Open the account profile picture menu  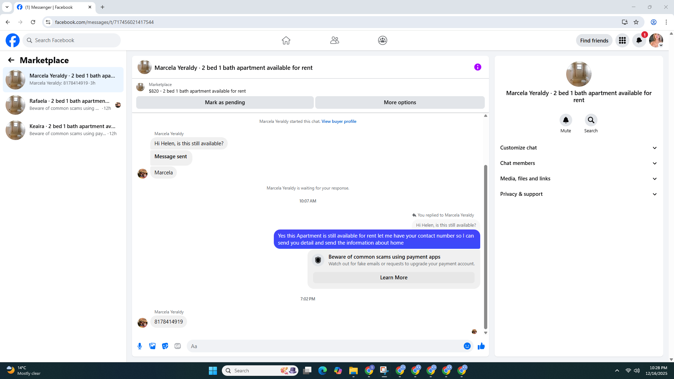[656, 40]
